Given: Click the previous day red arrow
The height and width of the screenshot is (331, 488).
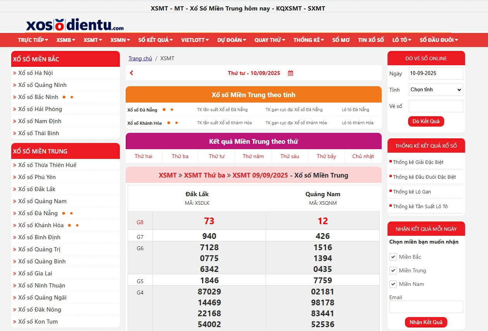Looking at the screenshot, I should (132, 73).
